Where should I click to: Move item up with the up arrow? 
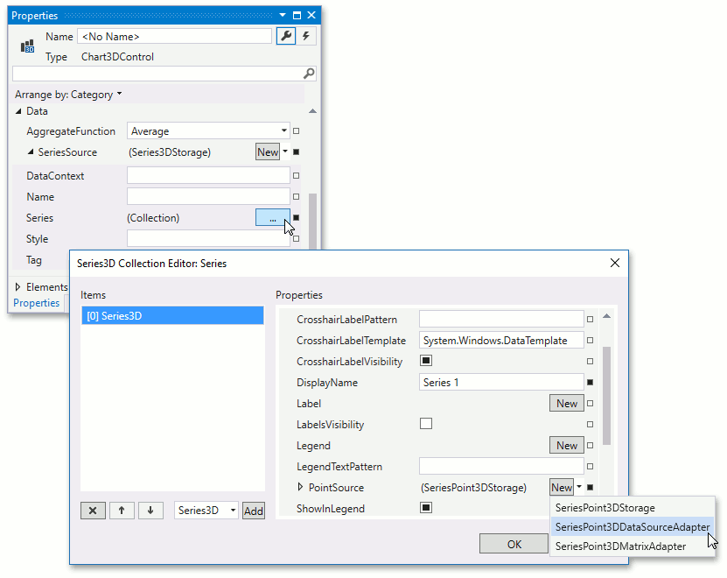(122, 511)
